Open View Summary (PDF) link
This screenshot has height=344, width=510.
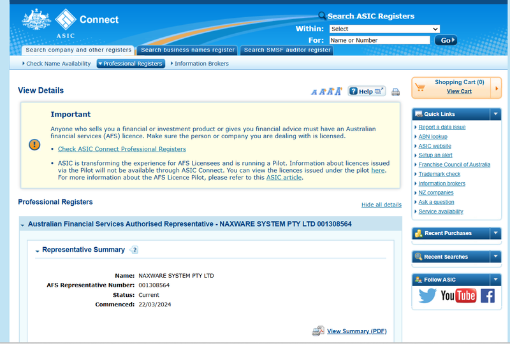[357, 331]
